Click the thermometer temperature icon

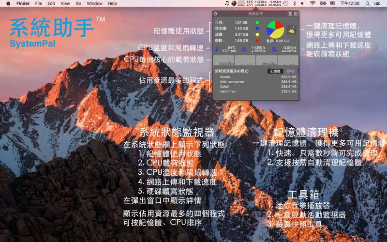[217, 49]
